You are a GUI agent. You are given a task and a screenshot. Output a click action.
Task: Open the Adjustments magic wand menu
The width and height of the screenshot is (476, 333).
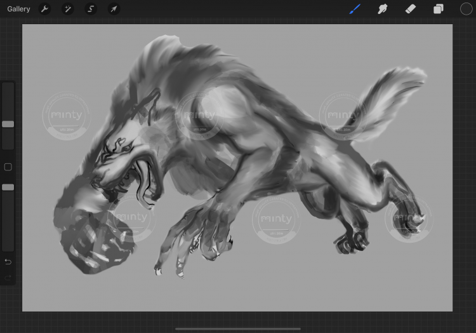pyautogui.click(x=68, y=9)
